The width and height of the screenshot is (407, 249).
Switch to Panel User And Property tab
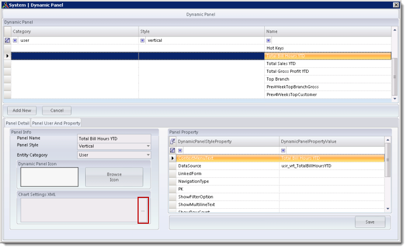[56, 123]
